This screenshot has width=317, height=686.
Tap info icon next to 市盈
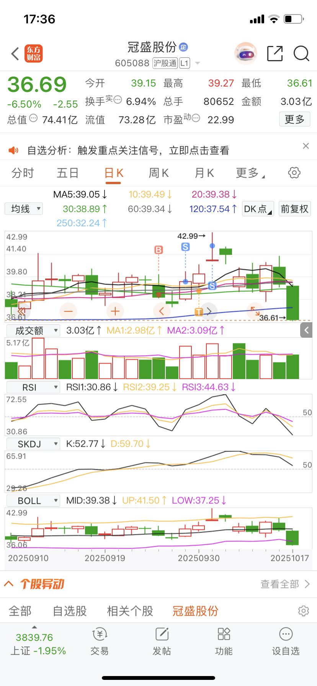[196, 118]
